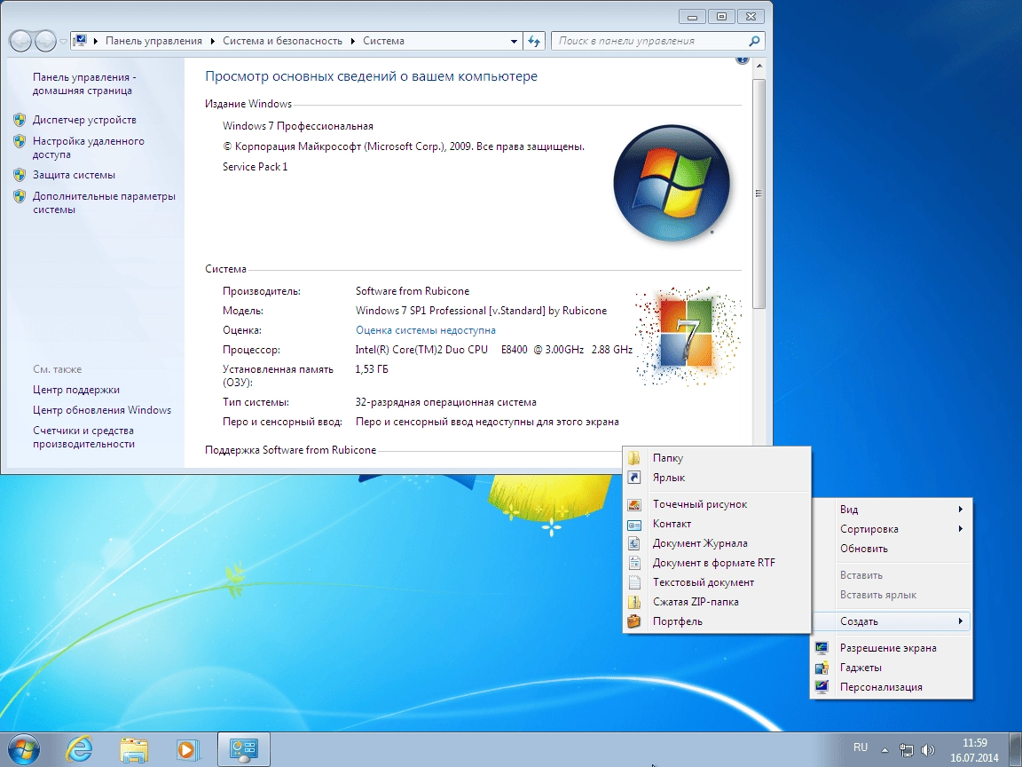Select Сжатая ZIP-папка in submenu
1022x767 pixels.
click(717, 602)
